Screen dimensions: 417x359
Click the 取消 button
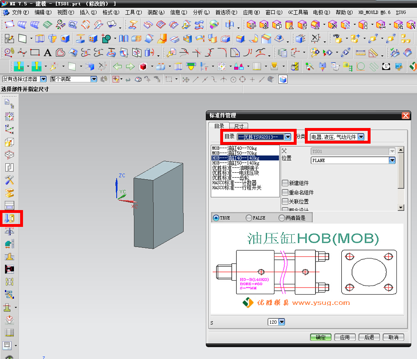(393, 337)
